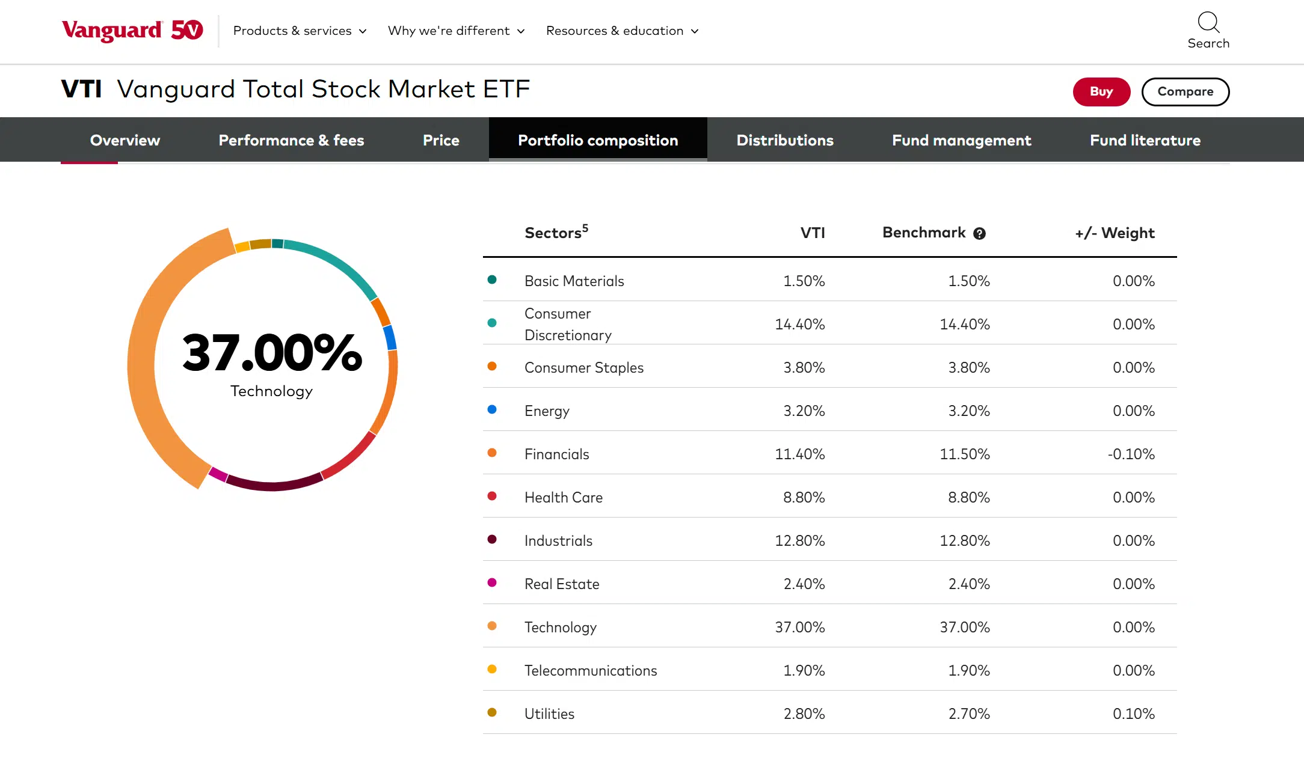The height and width of the screenshot is (767, 1304).
Task: Click the Vanguard 50 logo
Action: (x=132, y=30)
